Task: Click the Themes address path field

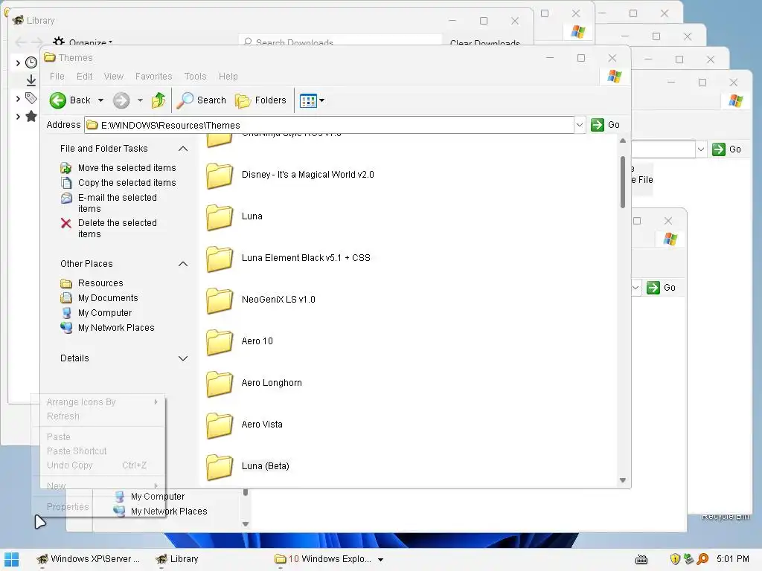Action: [330, 125]
